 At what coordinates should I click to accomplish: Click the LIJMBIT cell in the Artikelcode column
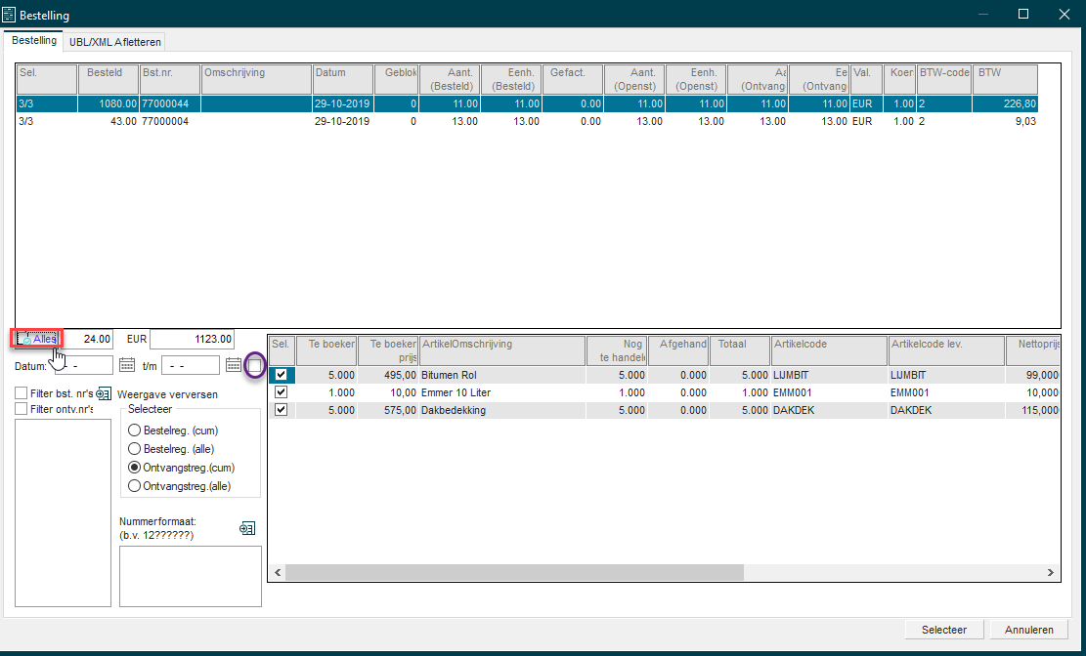pos(829,375)
